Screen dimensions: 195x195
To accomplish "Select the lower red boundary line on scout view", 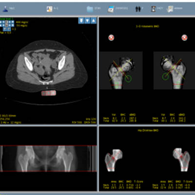I will [x=49, y=171].
